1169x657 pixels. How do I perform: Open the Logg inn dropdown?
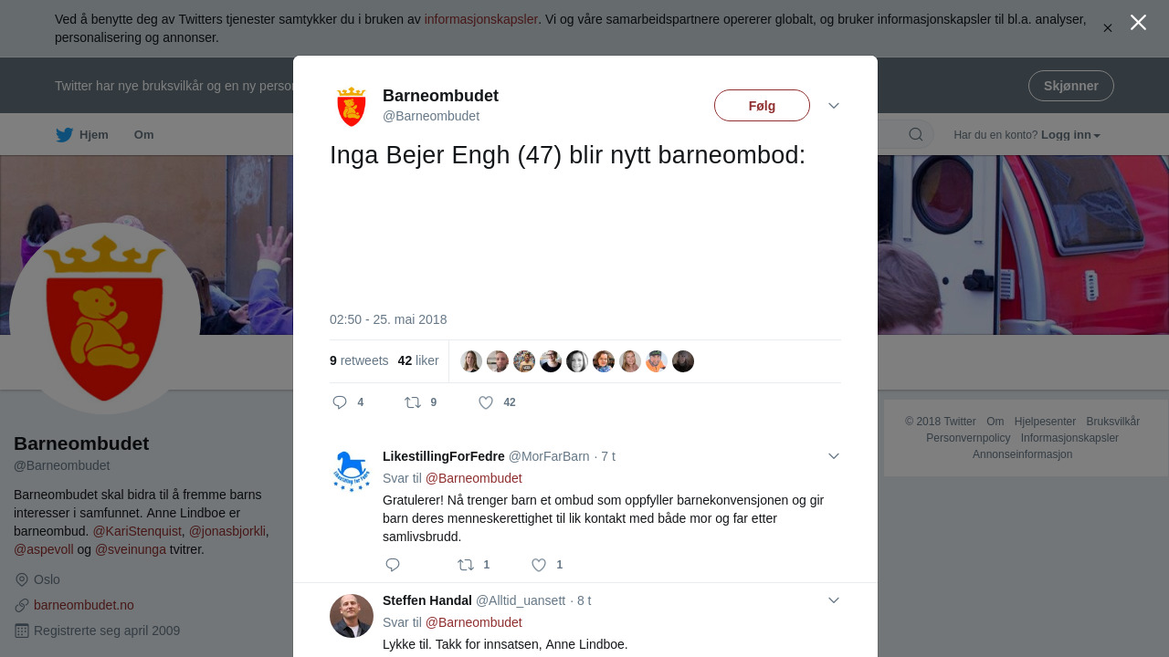(1070, 135)
